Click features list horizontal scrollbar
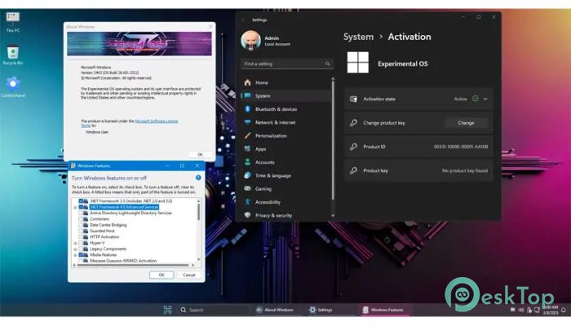Image resolution: width=571 pixels, height=326 pixels. point(133,265)
